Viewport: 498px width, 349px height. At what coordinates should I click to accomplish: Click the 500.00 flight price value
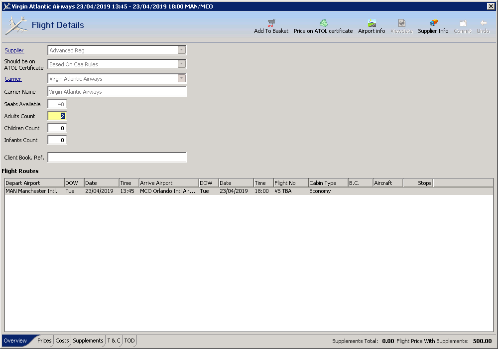[482, 341]
